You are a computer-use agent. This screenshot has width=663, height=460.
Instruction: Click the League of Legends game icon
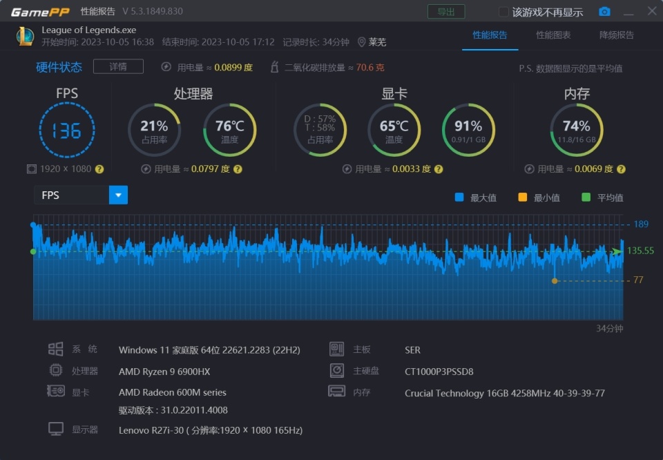(x=25, y=37)
